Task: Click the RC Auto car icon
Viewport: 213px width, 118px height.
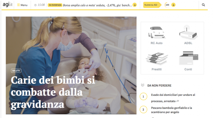Action: 157,32
